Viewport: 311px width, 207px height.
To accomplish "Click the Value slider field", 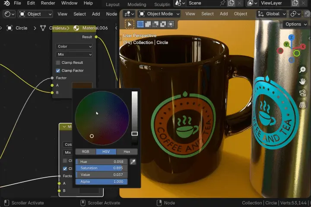I will click(102, 175).
